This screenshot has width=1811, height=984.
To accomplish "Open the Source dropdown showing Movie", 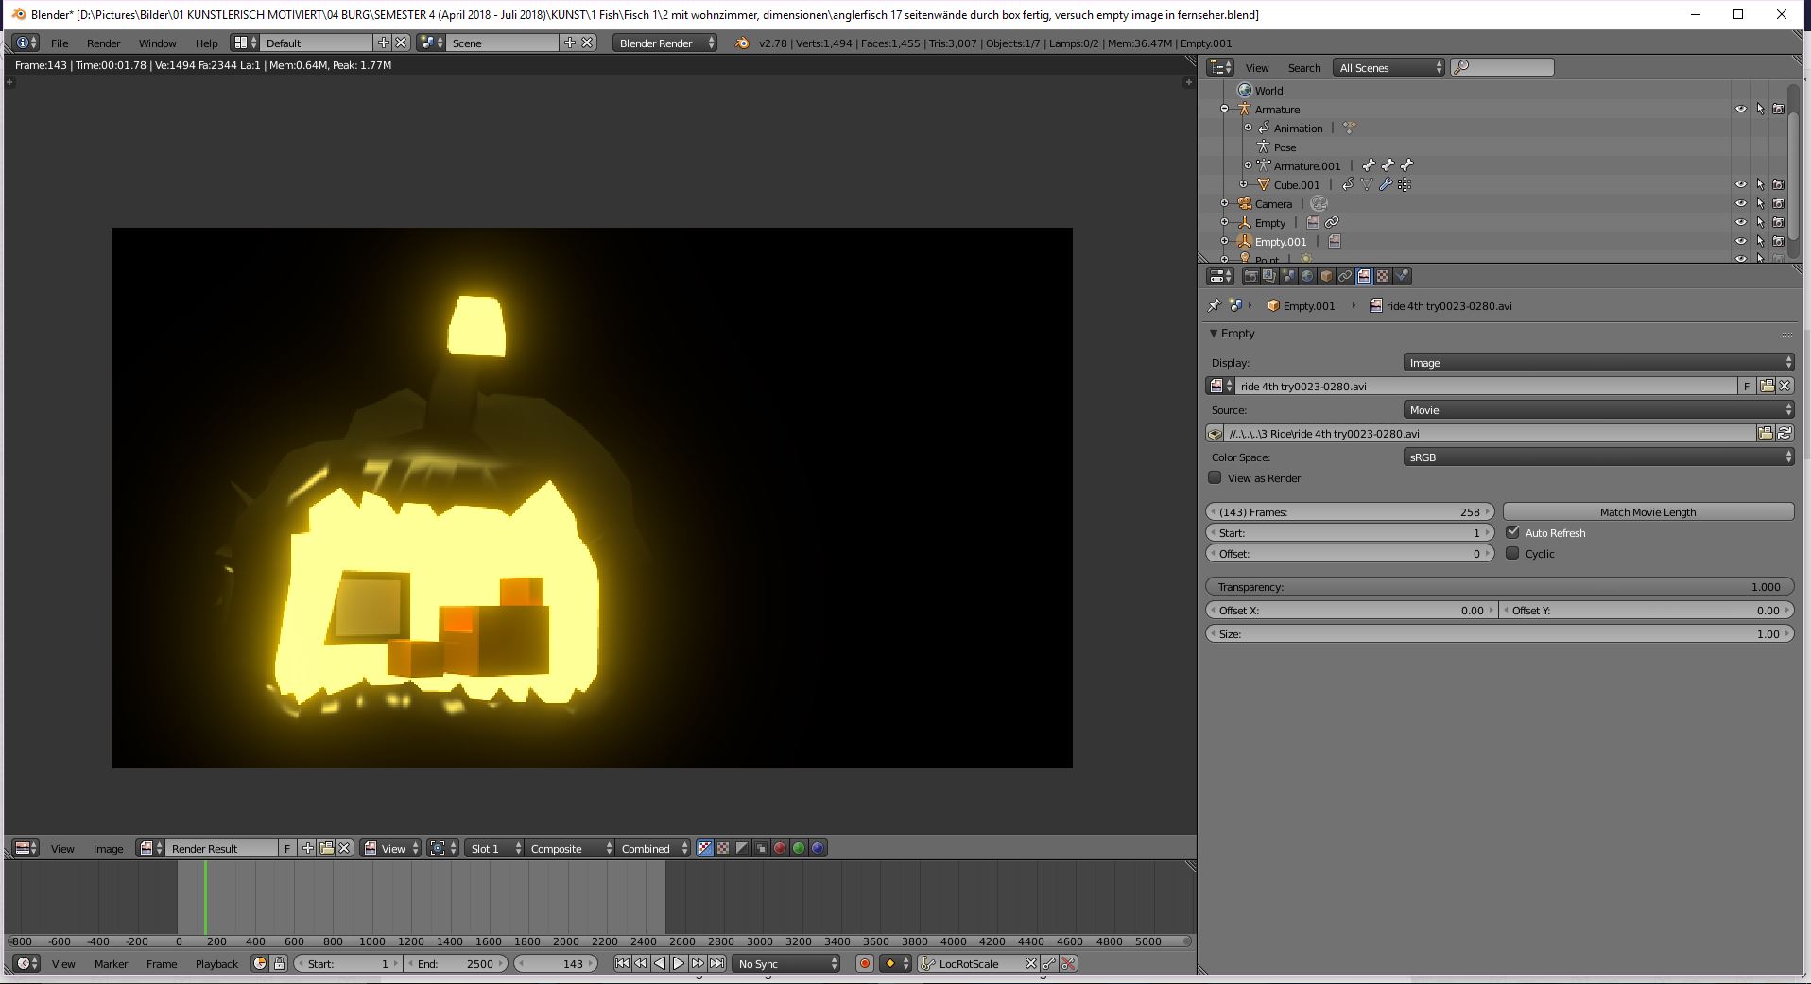I will pos(1598,409).
